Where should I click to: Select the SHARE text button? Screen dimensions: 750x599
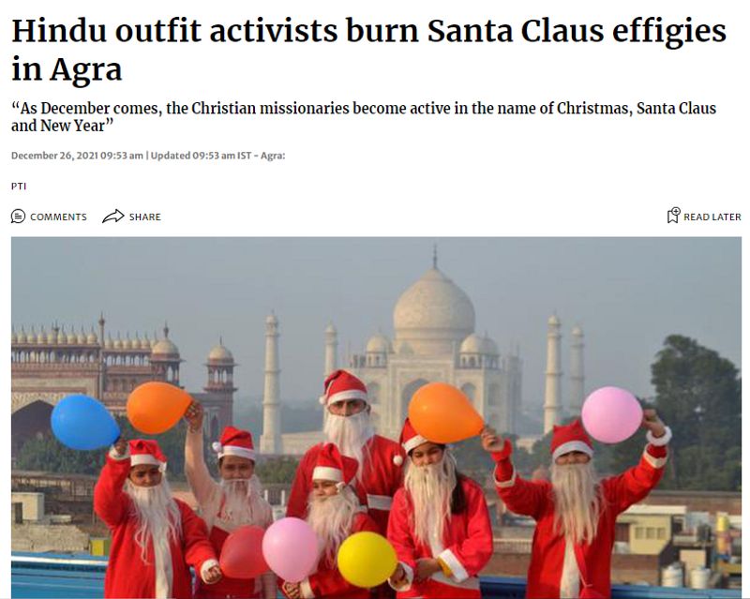[145, 217]
